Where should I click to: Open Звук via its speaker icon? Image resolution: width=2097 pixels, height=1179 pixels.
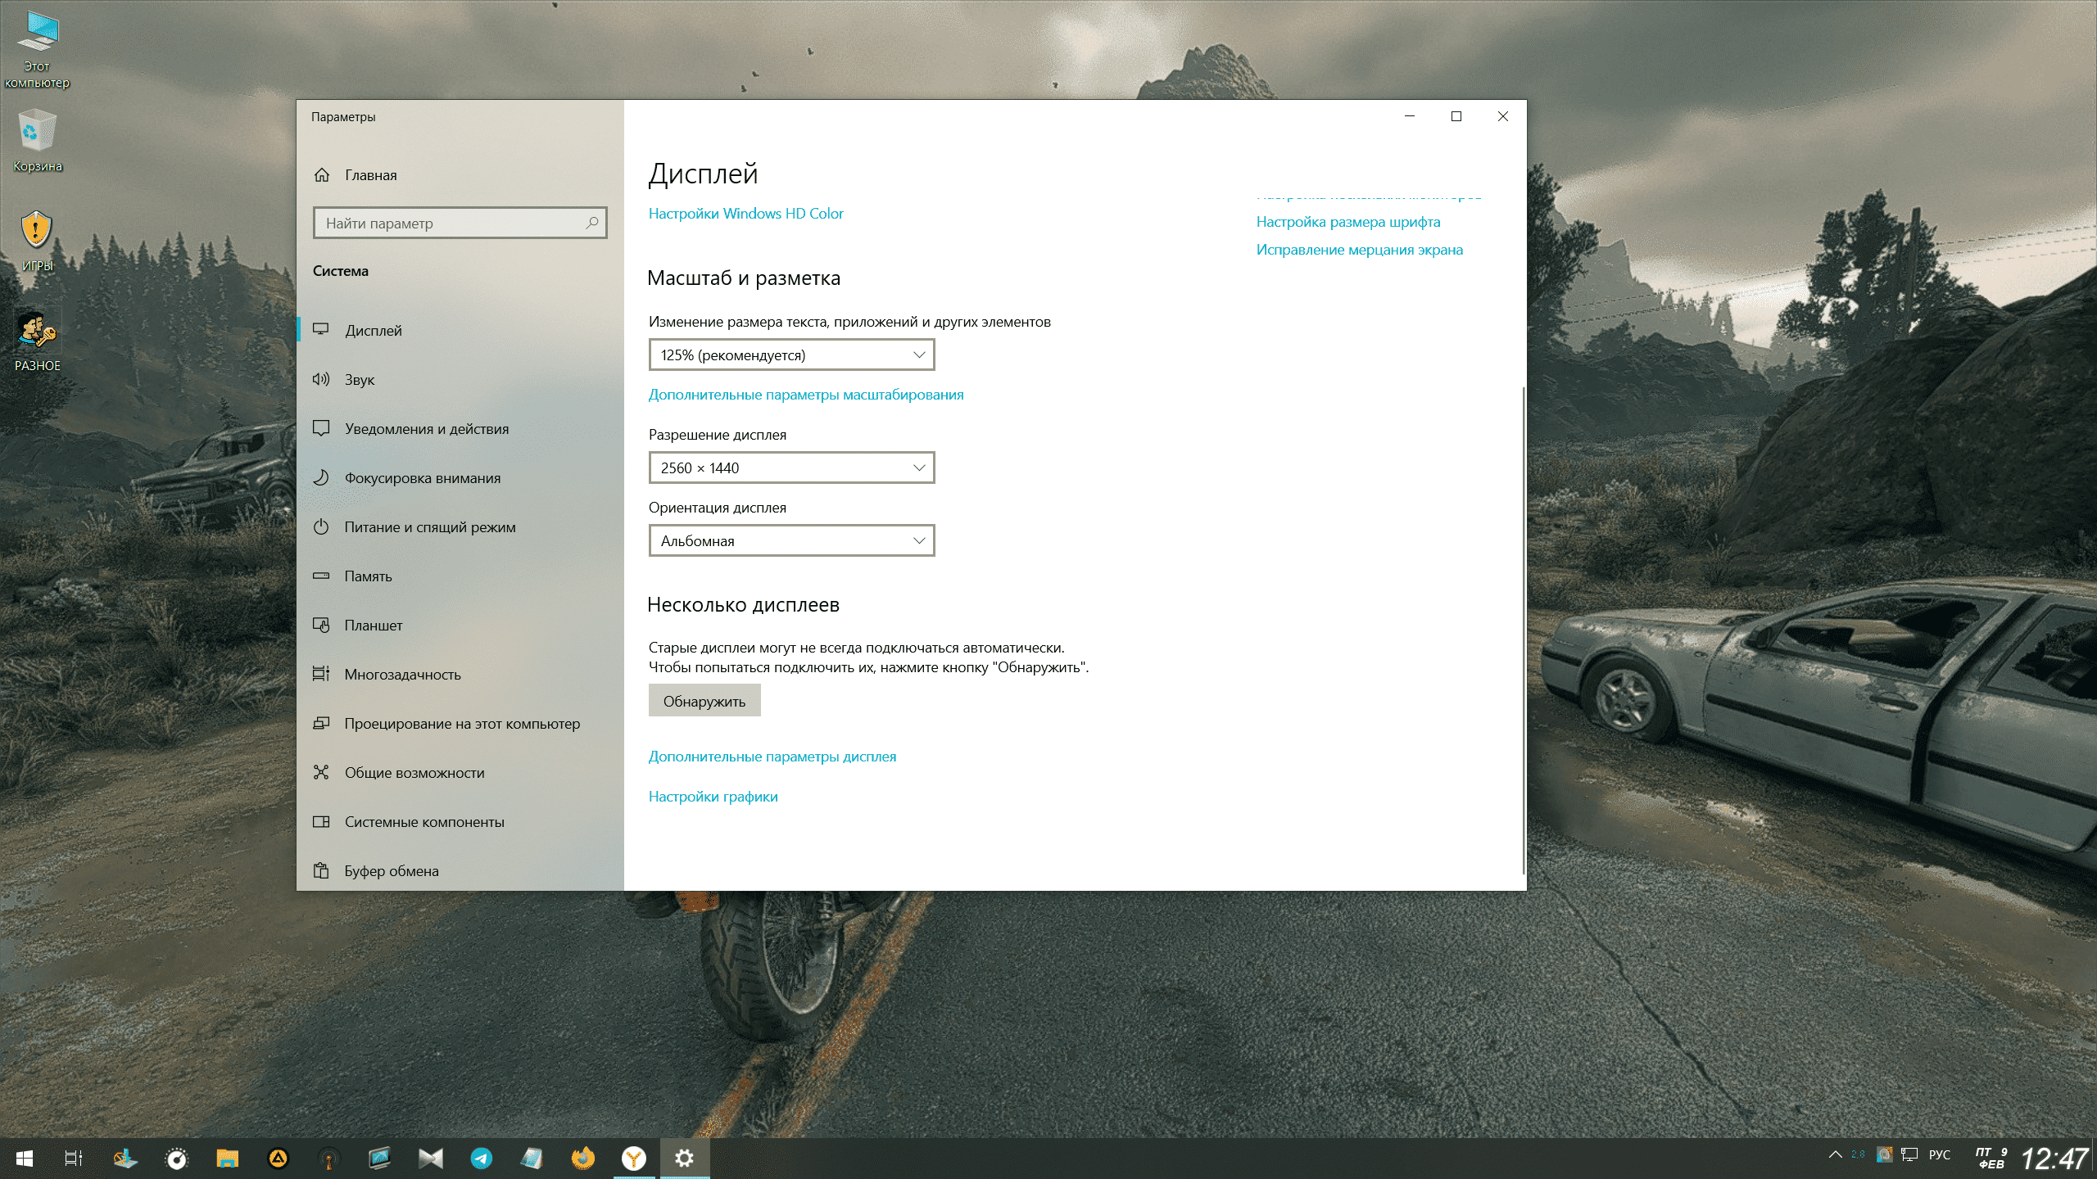(321, 379)
